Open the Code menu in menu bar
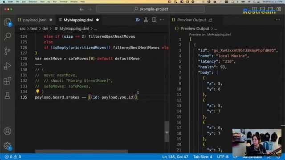The image size is (285, 160). (x=10, y=2)
